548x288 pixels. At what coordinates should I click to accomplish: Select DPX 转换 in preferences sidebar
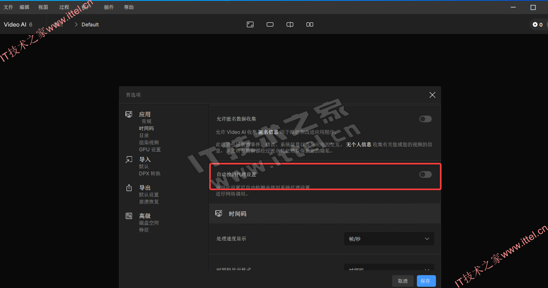(x=150, y=174)
